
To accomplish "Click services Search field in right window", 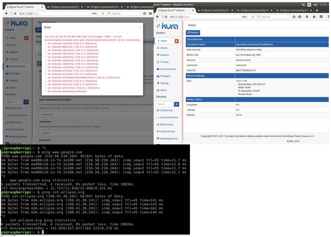I will [x=164, y=104].
